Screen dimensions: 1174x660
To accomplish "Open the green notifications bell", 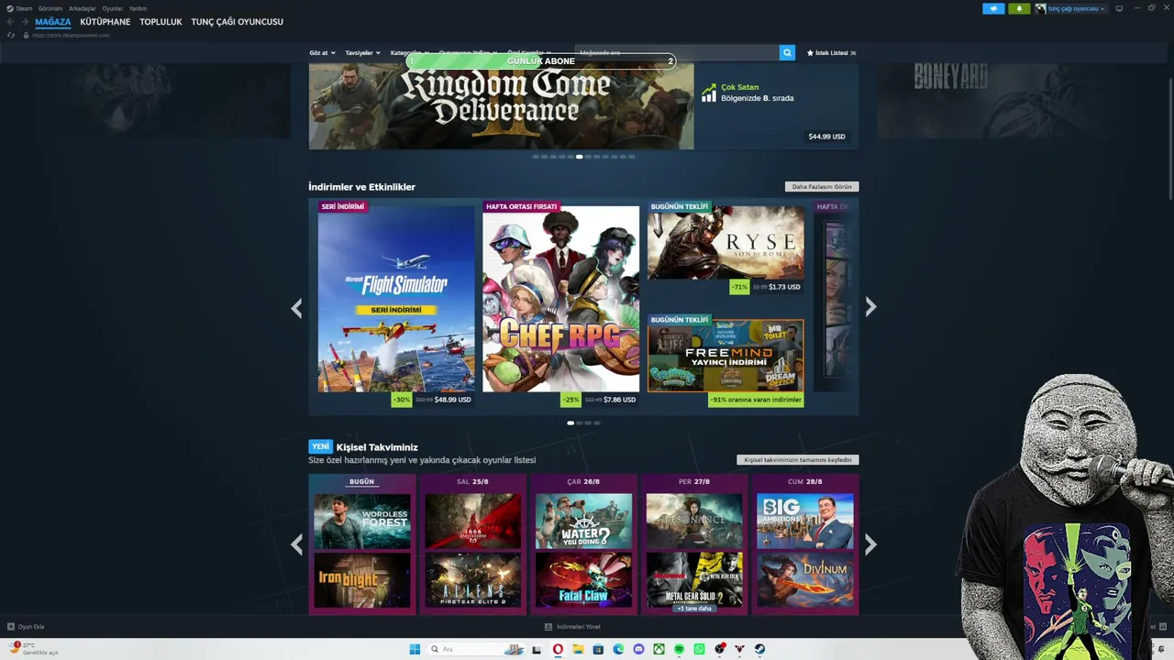I will tap(1019, 8).
